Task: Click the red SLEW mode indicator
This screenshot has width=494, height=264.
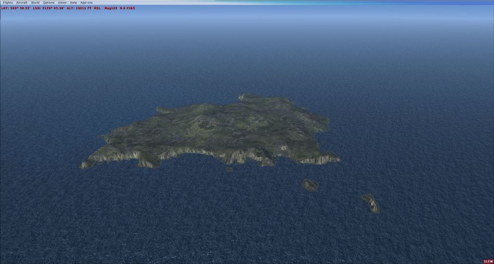Action: tap(488, 261)
